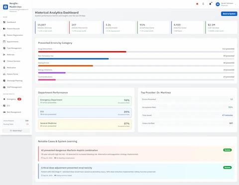The image size is (239, 185).
Task: Click the MedOrchex logo icon
Action: pos(5,7)
